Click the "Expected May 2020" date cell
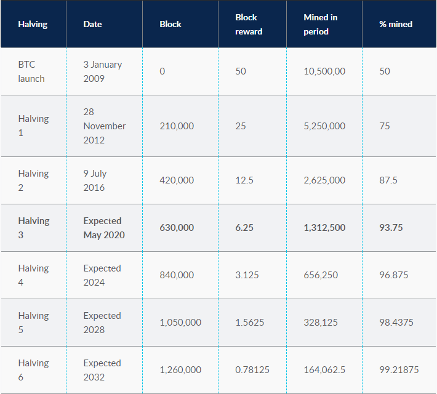The height and width of the screenshot is (394, 437). pyautogui.click(x=104, y=228)
